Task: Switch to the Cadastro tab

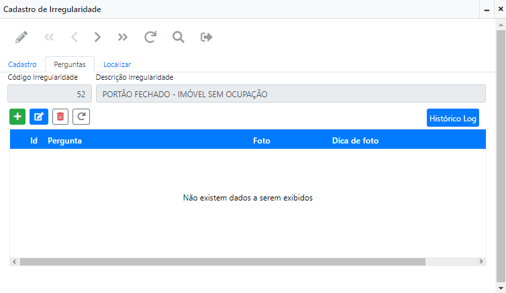Action: click(22, 64)
